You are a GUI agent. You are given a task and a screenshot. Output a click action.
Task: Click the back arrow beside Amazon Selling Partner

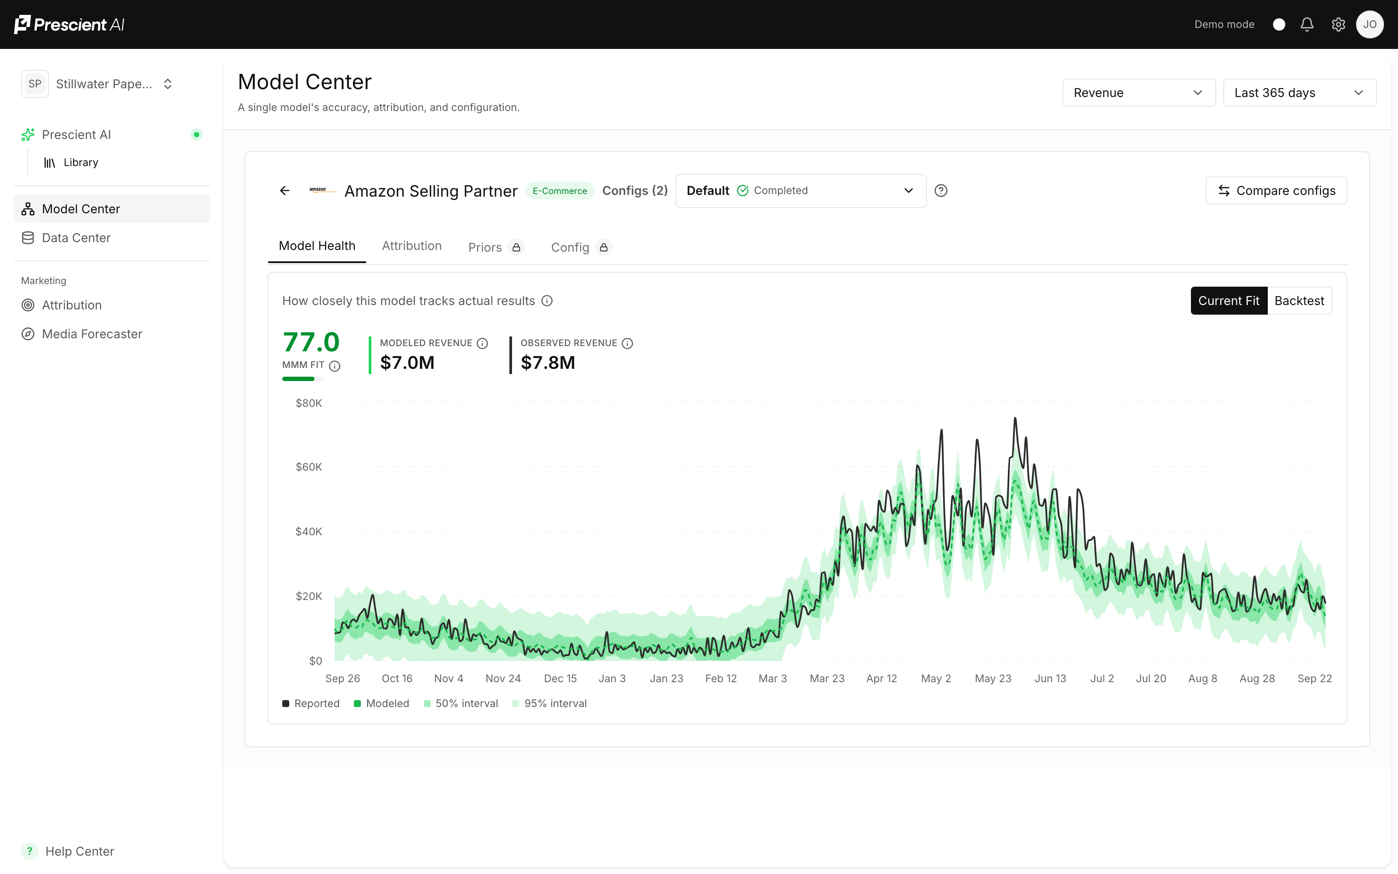pyautogui.click(x=285, y=191)
